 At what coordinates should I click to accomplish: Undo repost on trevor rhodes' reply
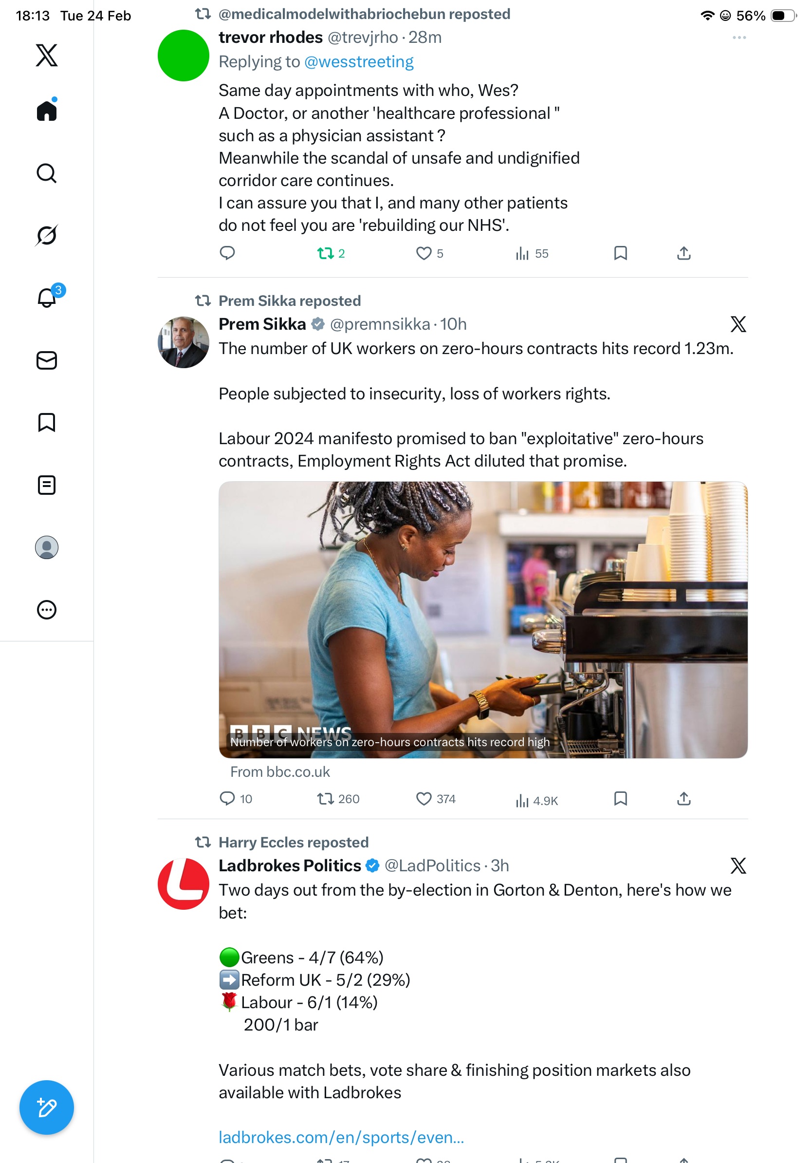coord(325,253)
